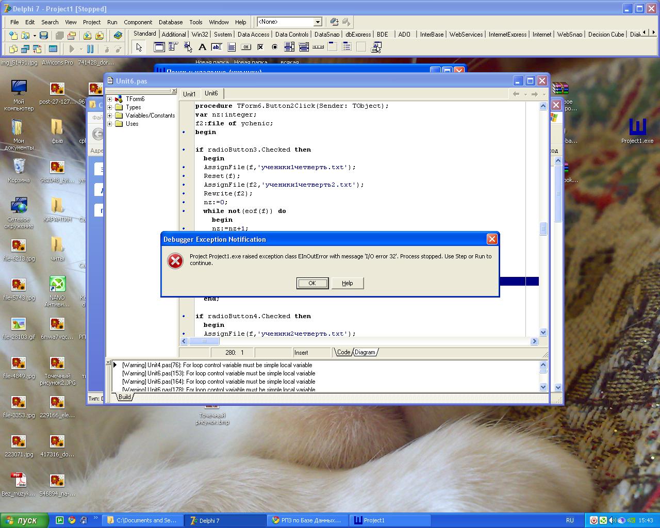Expand the Variables/Constants tree node
Viewport: 660px width, 528px height.
click(x=109, y=115)
